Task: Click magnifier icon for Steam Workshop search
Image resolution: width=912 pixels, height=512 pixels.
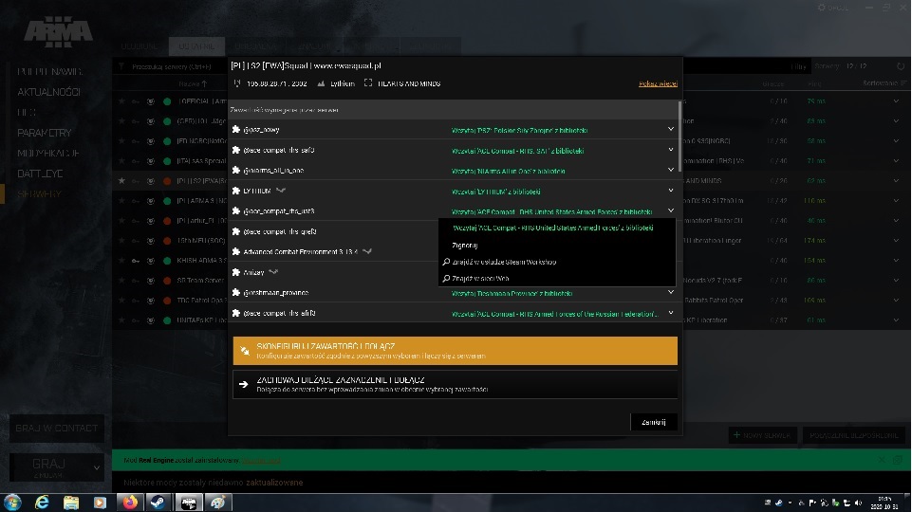Action: (446, 262)
